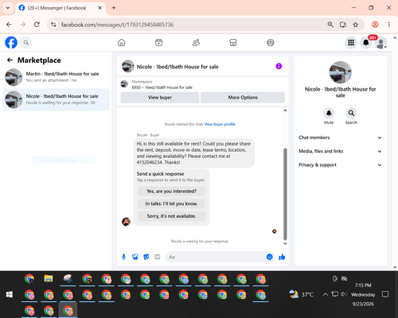Click the zoom magnifier icon in address bar
Viewport: 398px width, 318px height.
point(330,25)
